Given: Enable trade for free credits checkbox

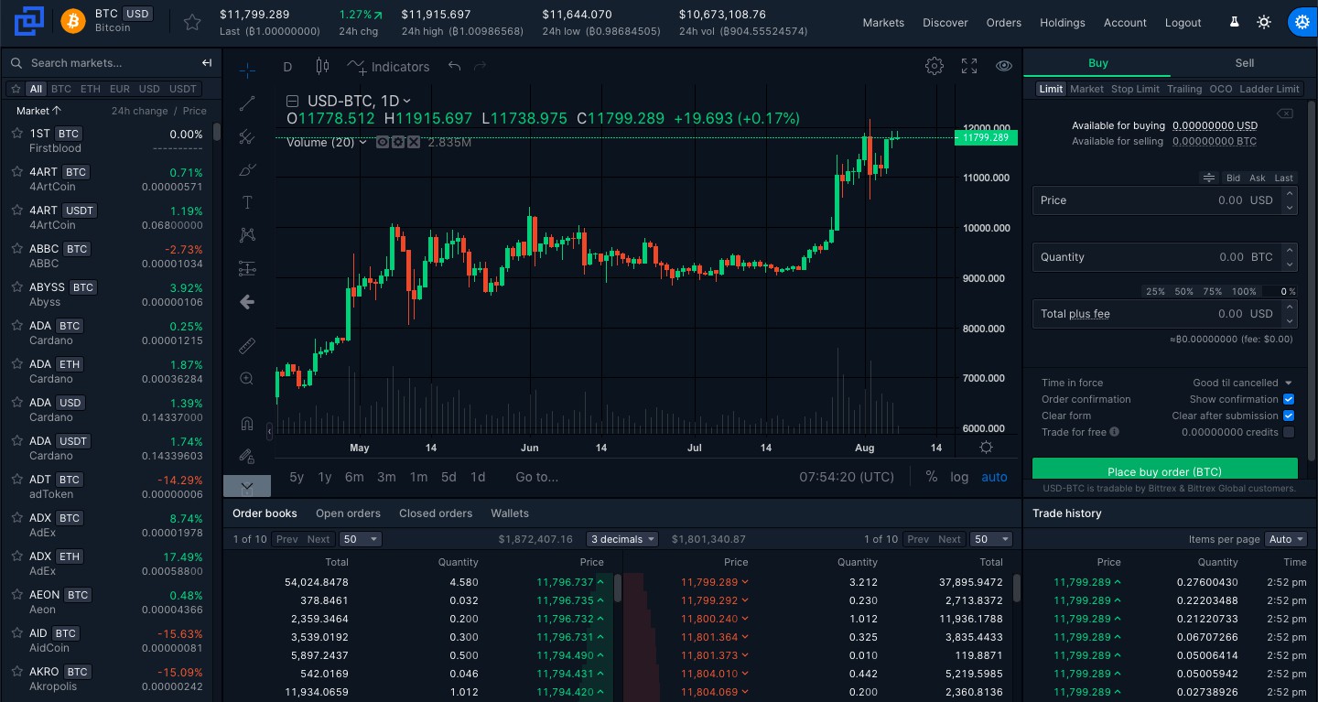Looking at the screenshot, I should [x=1289, y=432].
